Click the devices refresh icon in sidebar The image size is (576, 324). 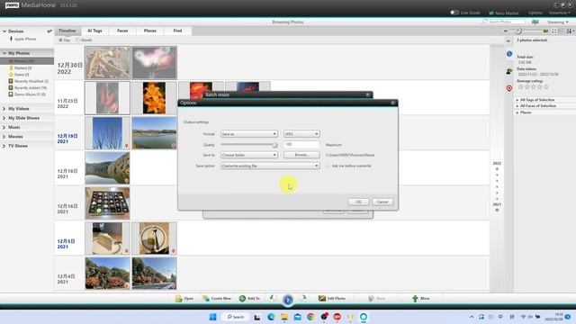(49, 31)
